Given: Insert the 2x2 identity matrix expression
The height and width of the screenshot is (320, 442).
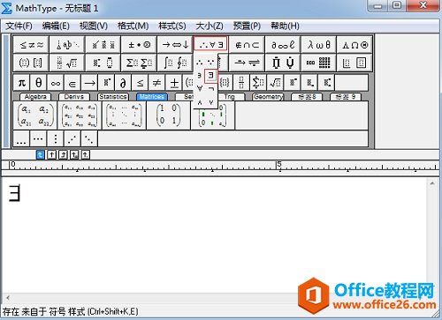Looking at the screenshot, I should (x=168, y=115).
